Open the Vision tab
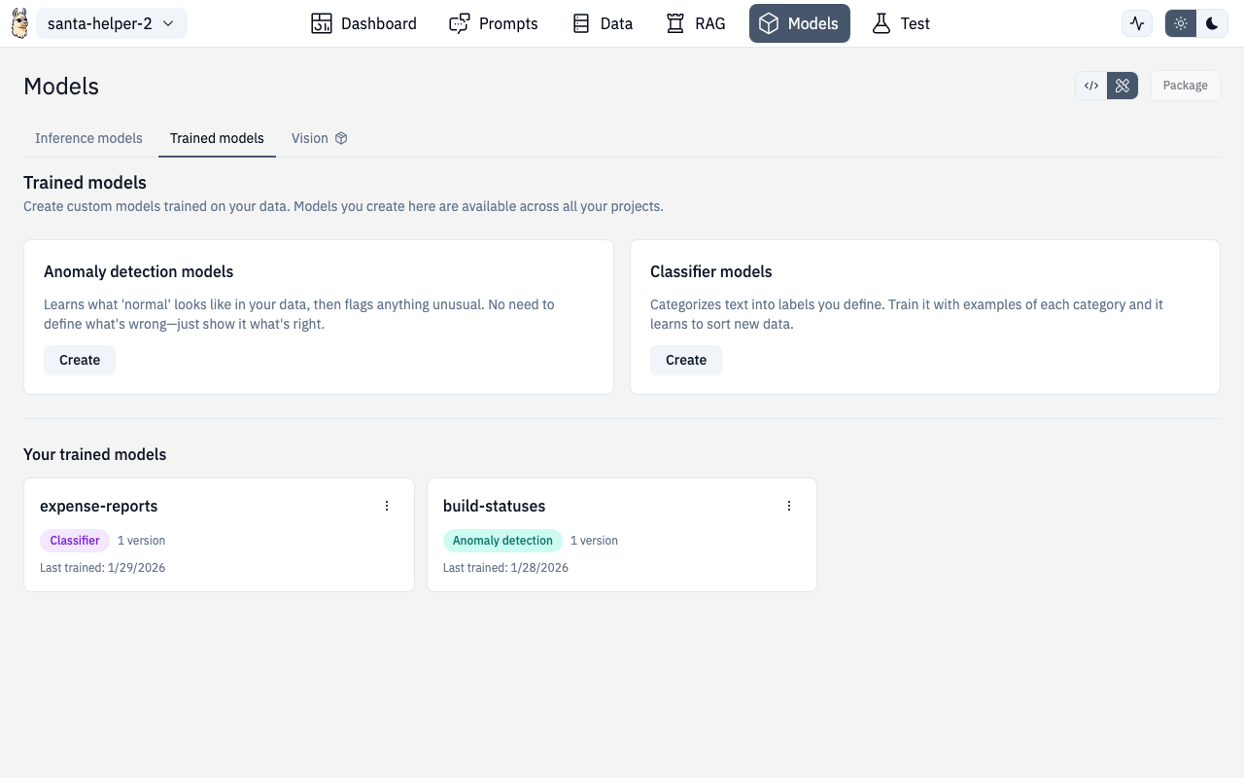The width and height of the screenshot is (1244, 778). pos(319,138)
